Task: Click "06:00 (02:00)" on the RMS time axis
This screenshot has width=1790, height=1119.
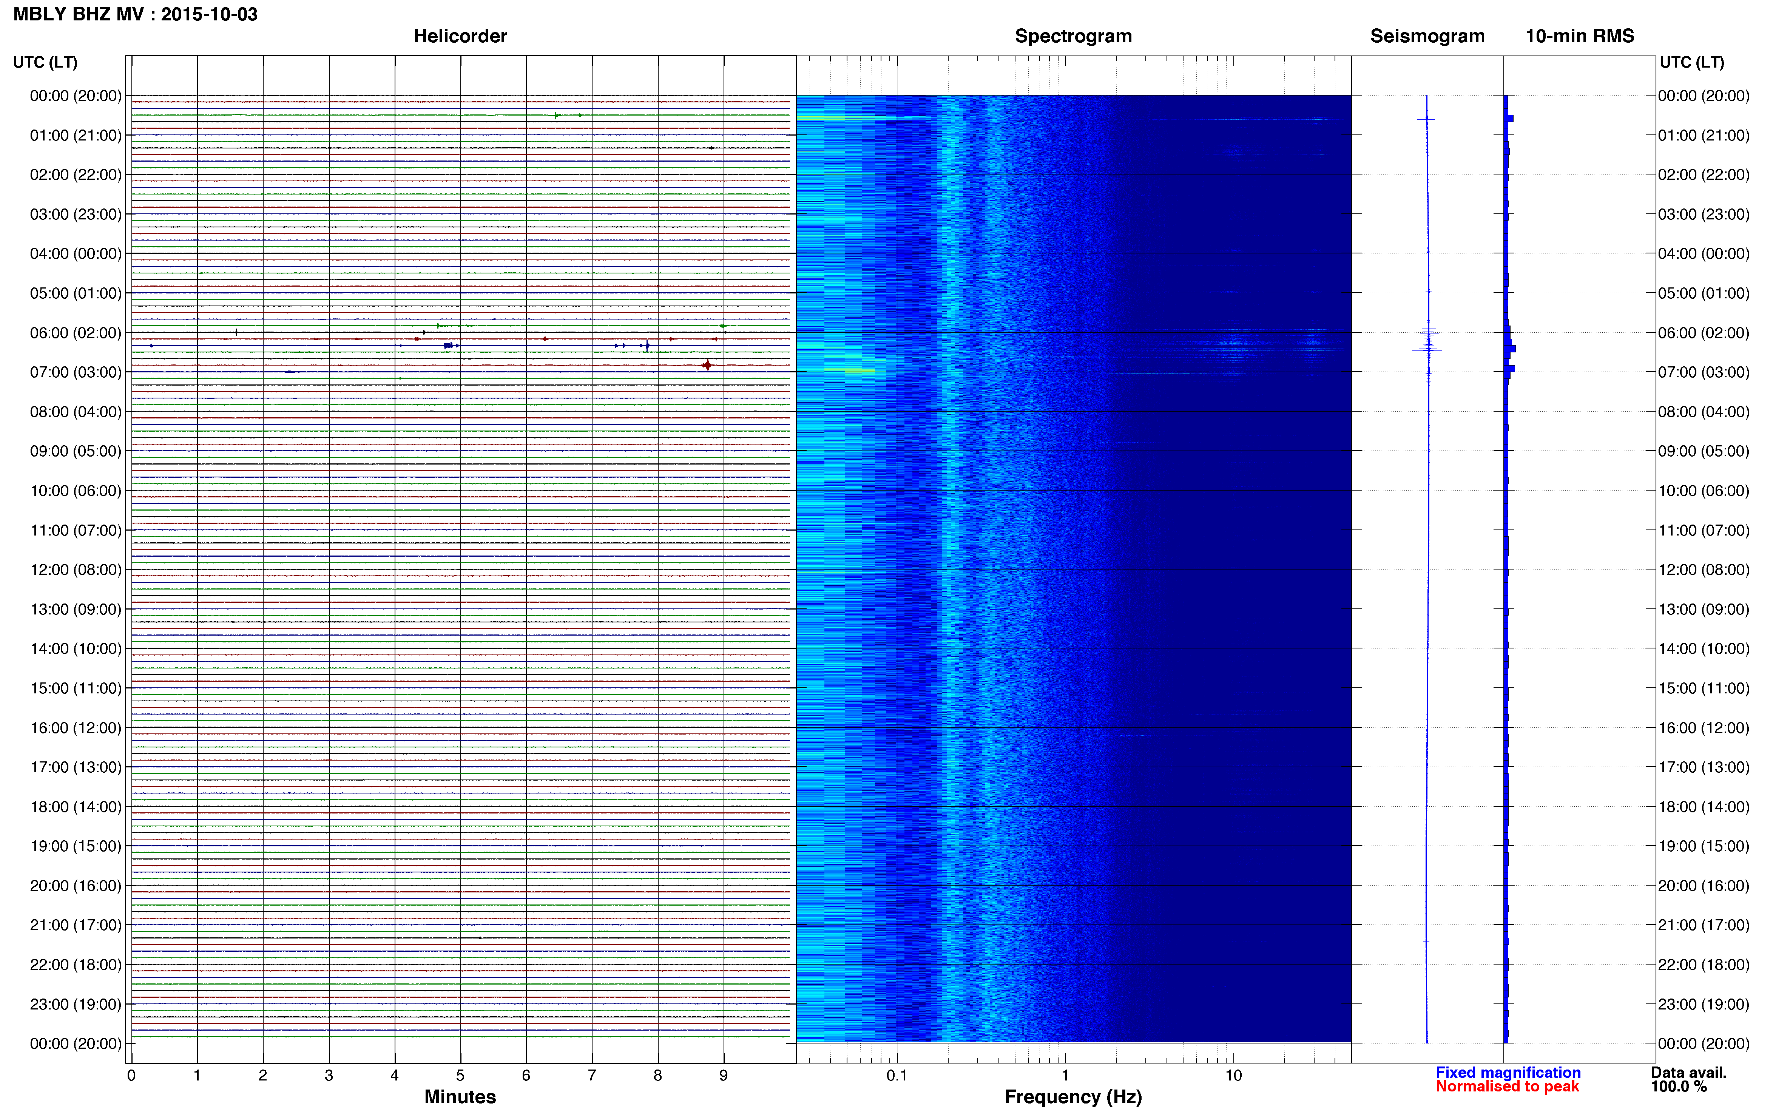Action: 1704,333
